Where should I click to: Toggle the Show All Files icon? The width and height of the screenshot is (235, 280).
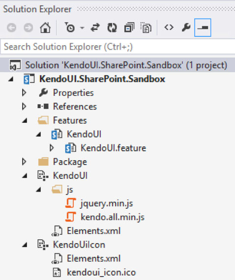[146, 28]
